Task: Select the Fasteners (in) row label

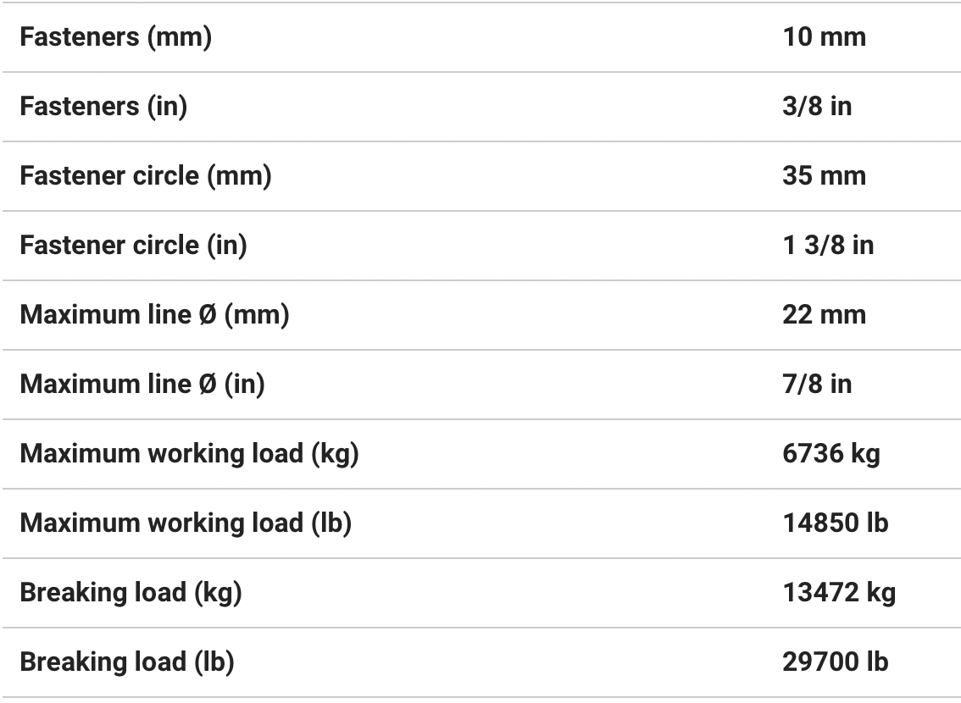Action: click(x=103, y=107)
